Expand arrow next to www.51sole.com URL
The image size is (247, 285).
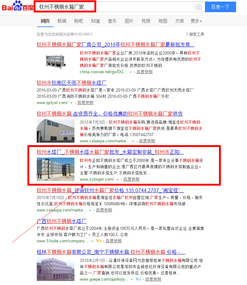(92, 241)
